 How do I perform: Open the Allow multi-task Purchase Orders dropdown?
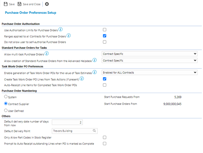coord(149,54)
